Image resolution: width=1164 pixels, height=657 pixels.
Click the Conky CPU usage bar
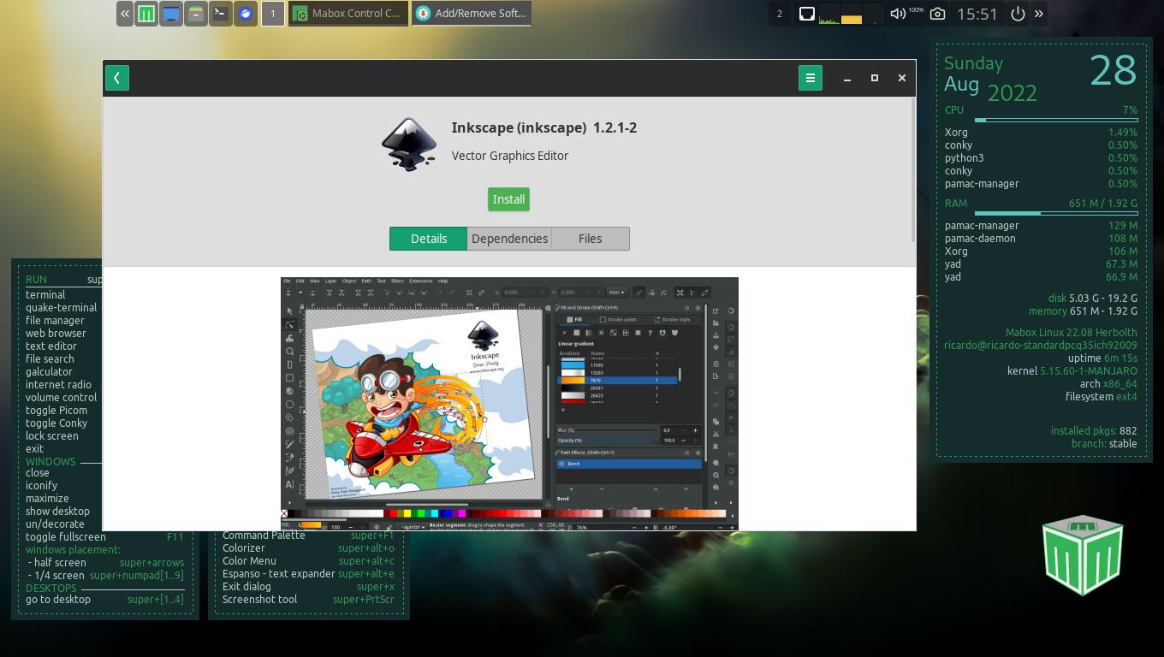tap(1055, 120)
